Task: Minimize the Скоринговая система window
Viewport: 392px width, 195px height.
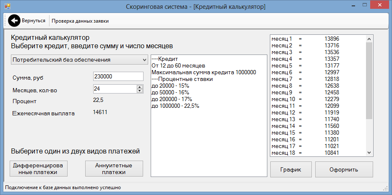Action: (x=354, y=5)
